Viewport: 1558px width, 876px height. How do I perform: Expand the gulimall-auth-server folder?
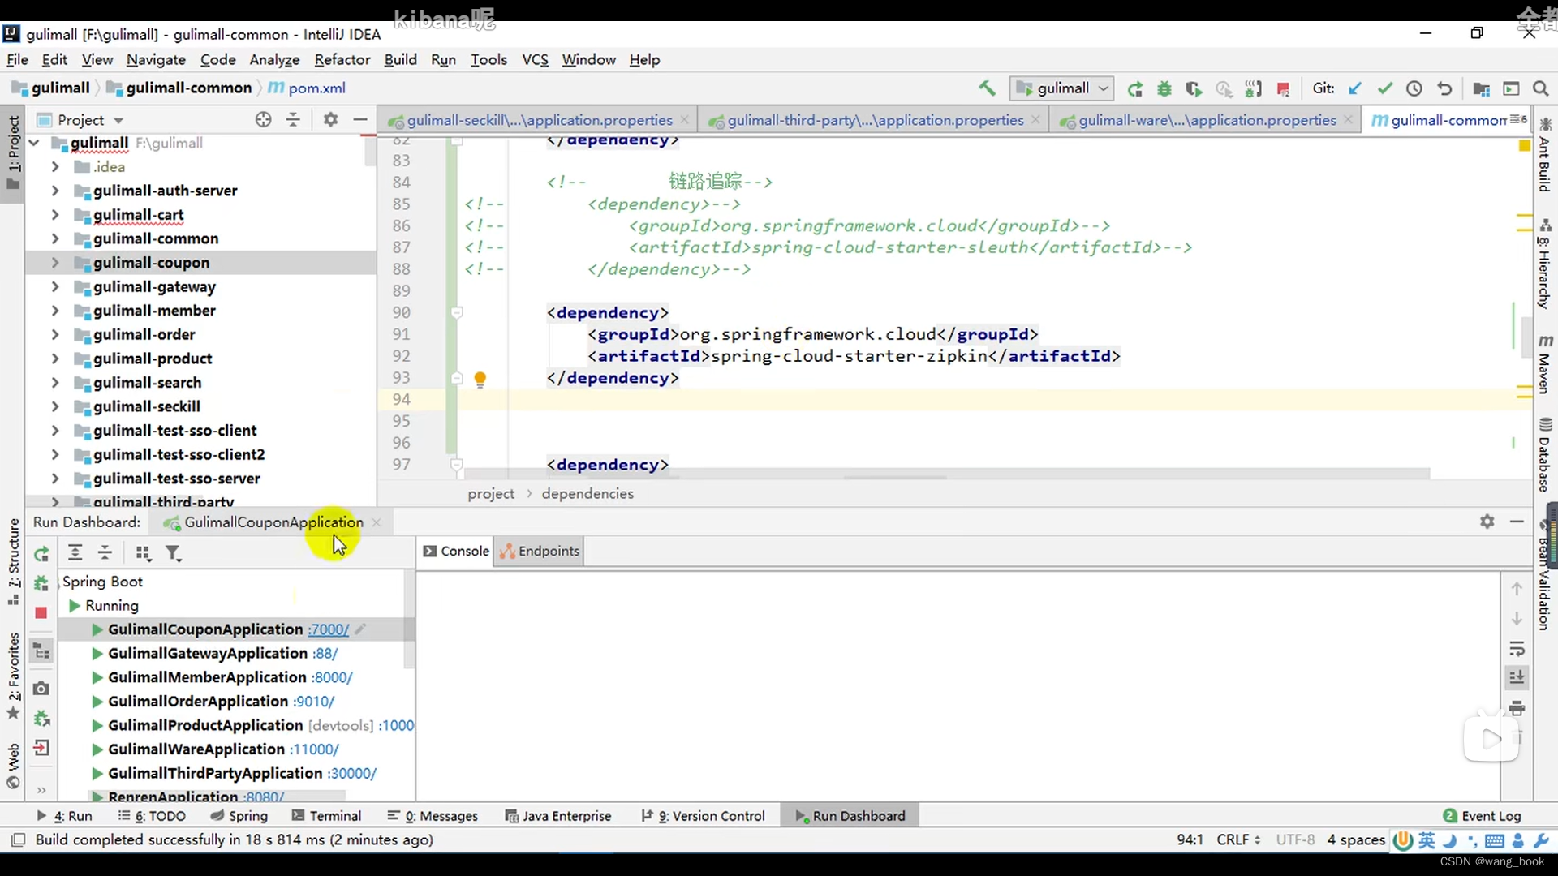coord(54,191)
